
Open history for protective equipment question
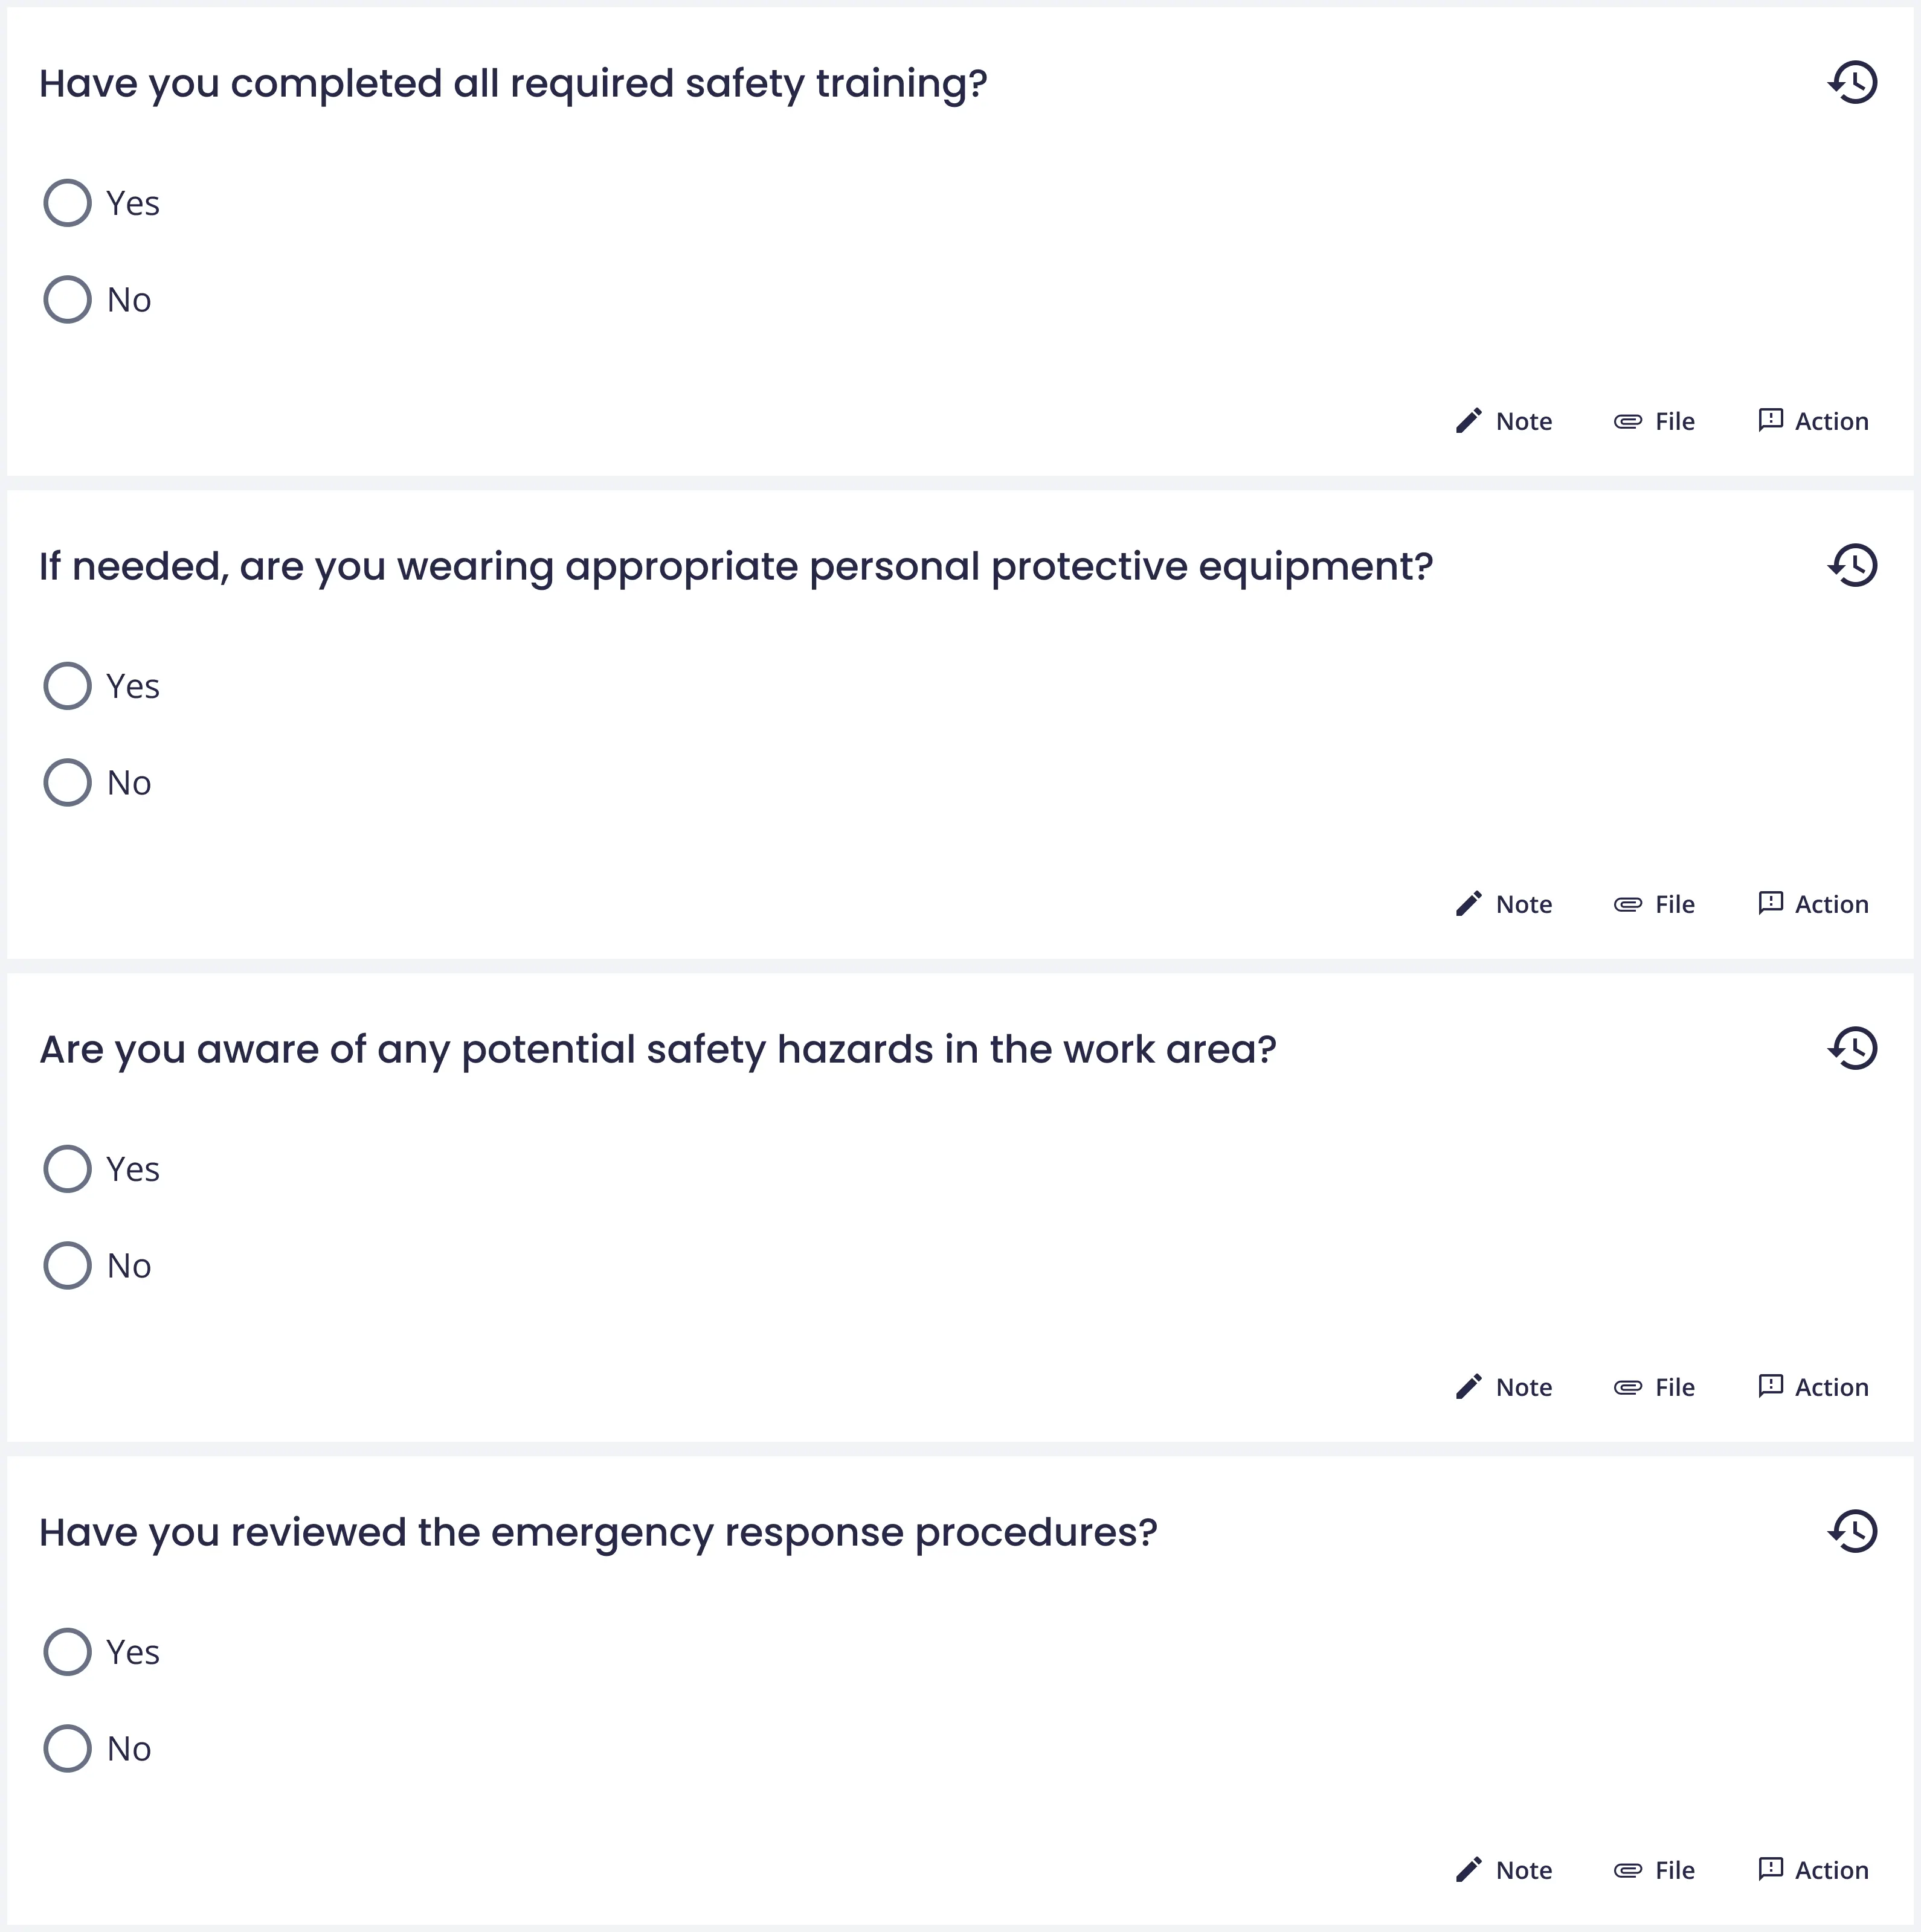click(x=1853, y=566)
